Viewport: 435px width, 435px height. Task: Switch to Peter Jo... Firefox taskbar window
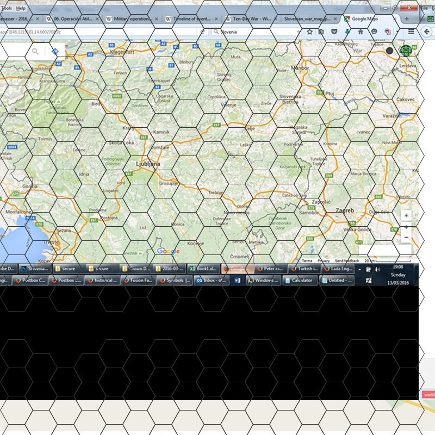[x=271, y=269]
